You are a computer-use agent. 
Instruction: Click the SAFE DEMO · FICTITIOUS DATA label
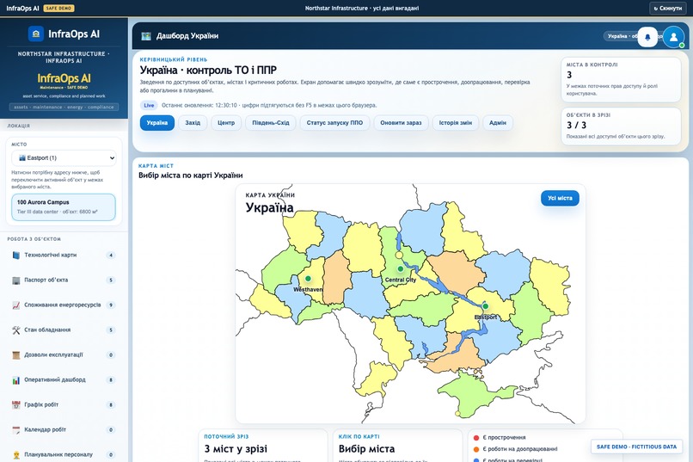point(636,447)
